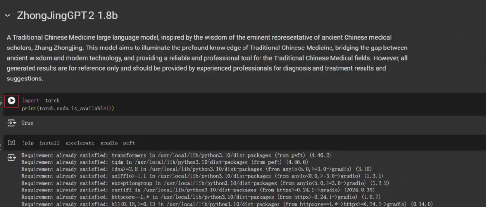Image resolution: width=486 pixels, height=207 pixels.
Task: Run the torch import code cell
Action: [12, 101]
